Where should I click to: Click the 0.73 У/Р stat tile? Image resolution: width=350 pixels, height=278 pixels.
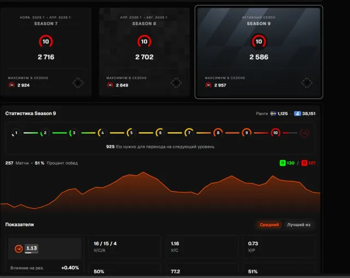[x=279, y=246]
